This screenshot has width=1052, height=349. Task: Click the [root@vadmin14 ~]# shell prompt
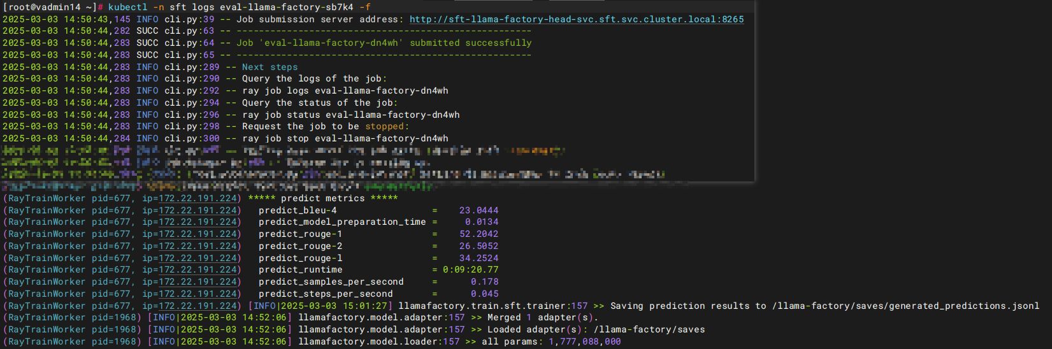tap(53, 7)
